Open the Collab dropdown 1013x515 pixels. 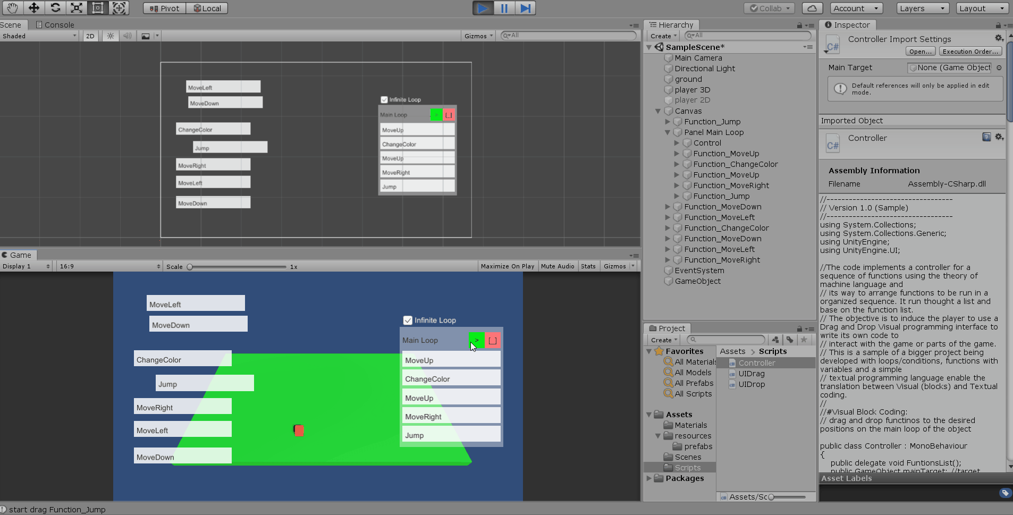point(770,9)
